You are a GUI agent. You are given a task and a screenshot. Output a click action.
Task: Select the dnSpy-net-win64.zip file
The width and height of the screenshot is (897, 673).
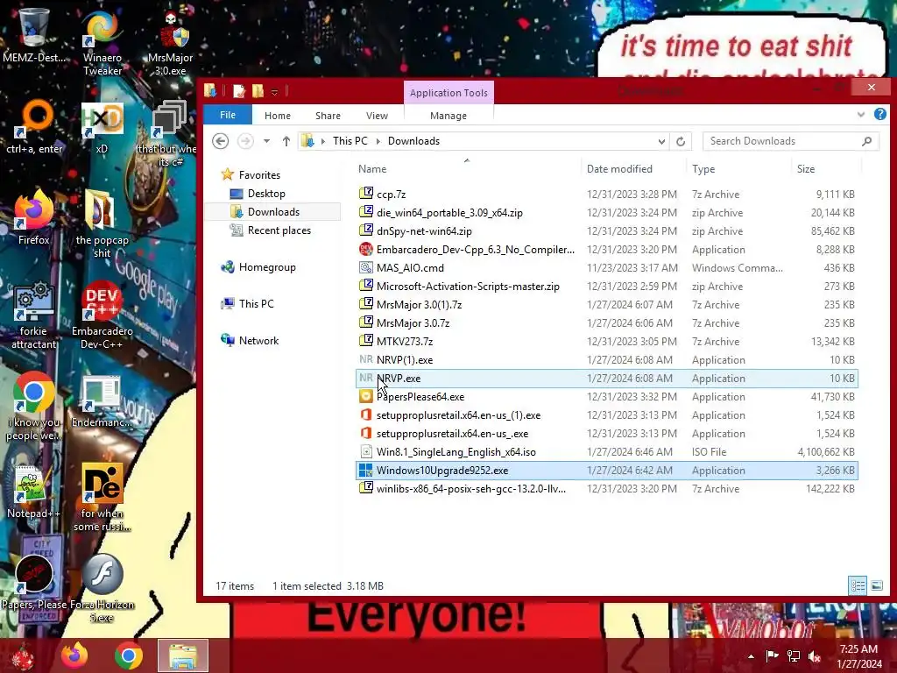tap(606, 231)
